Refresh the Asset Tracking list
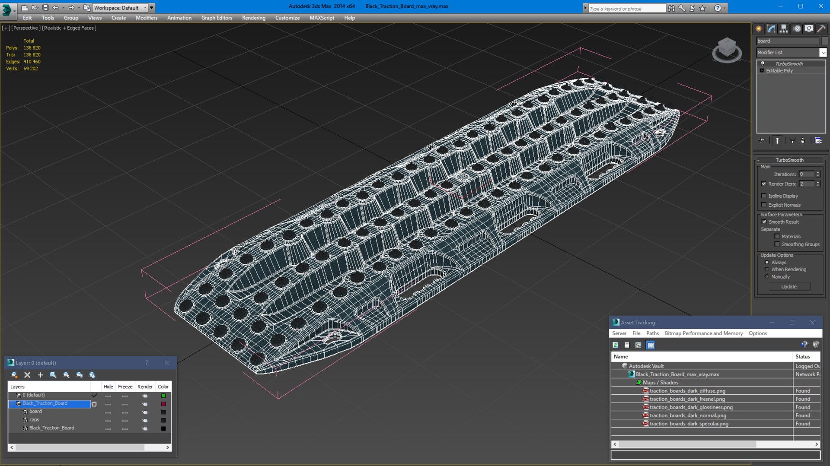The width and height of the screenshot is (830, 466). (616, 345)
